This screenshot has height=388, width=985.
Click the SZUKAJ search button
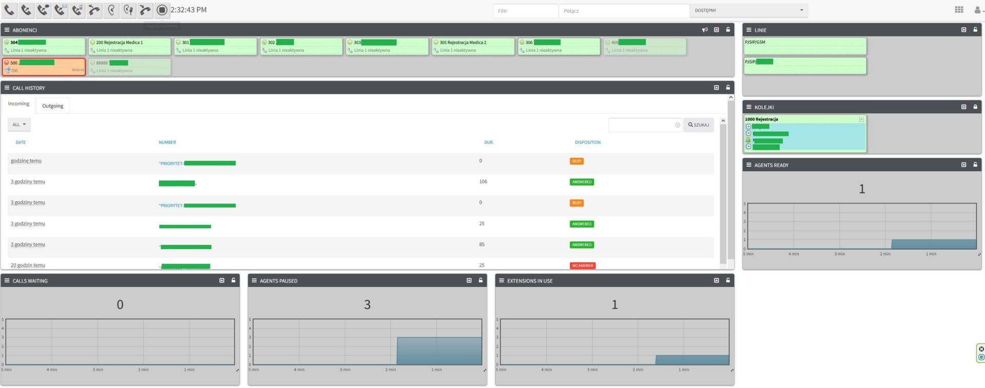(x=699, y=125)
